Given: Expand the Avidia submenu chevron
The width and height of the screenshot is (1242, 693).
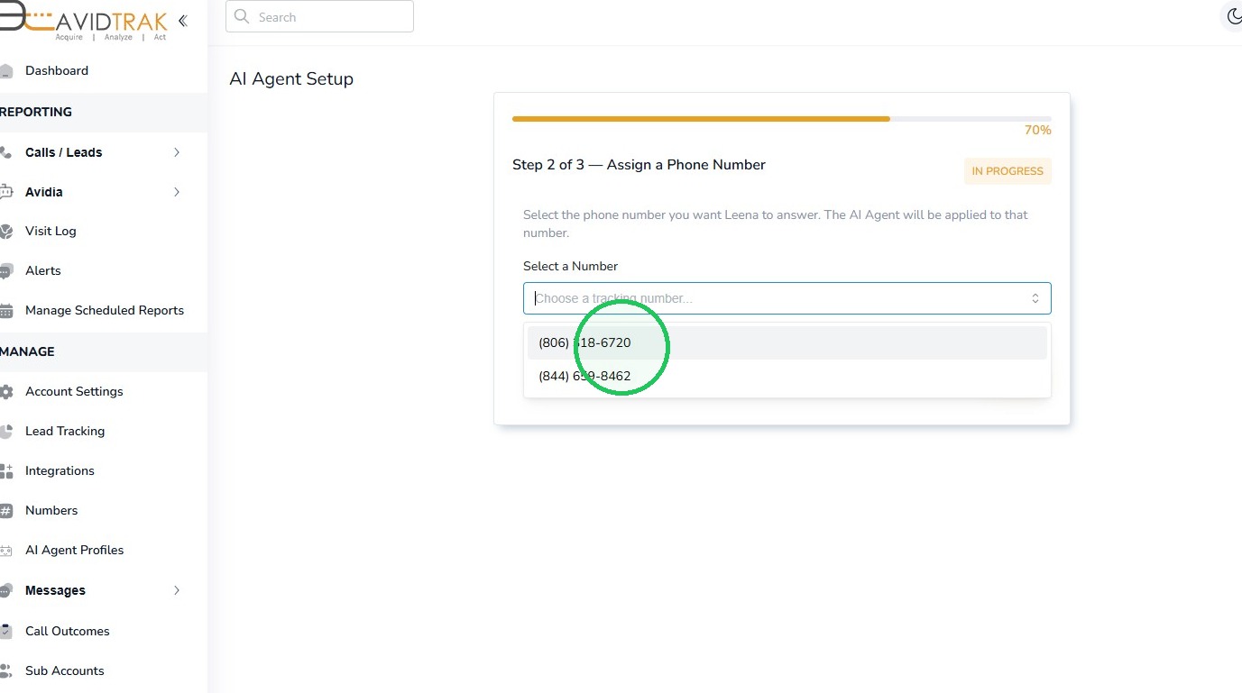Looking at the screenshot, I should coord(177,192).
